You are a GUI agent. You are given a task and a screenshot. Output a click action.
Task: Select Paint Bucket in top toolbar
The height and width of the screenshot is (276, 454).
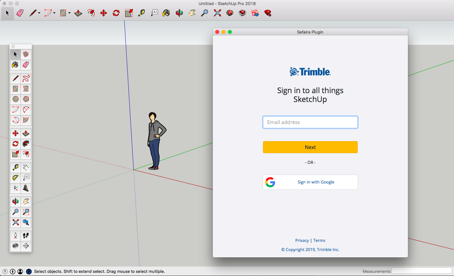coord(166,13)
